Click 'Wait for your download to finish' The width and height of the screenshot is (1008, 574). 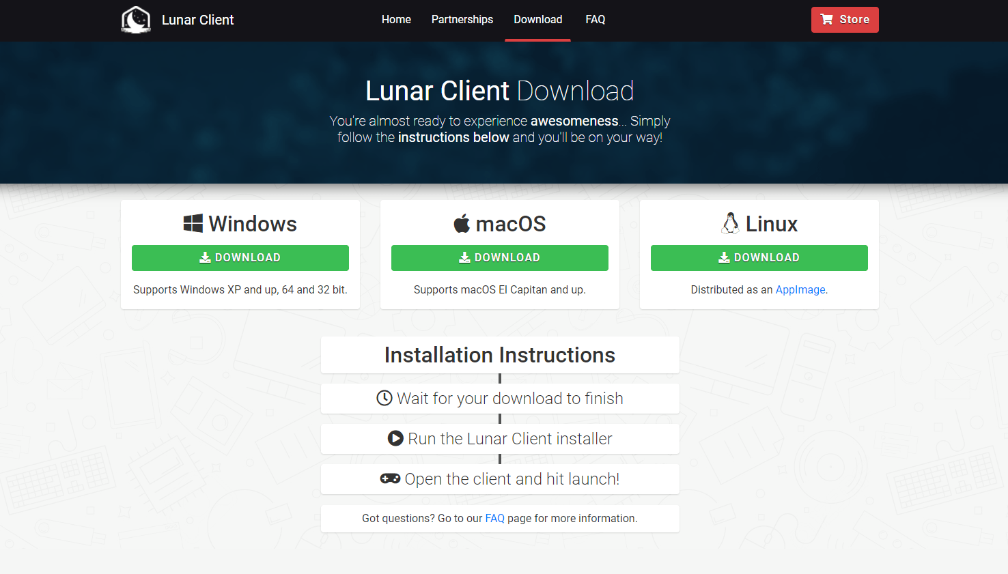(x=510, y=399)
